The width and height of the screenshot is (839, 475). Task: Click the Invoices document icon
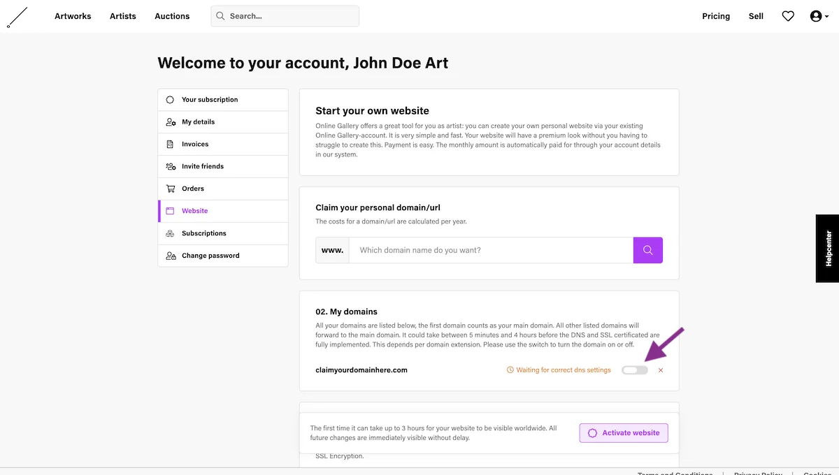coord(170,145)
